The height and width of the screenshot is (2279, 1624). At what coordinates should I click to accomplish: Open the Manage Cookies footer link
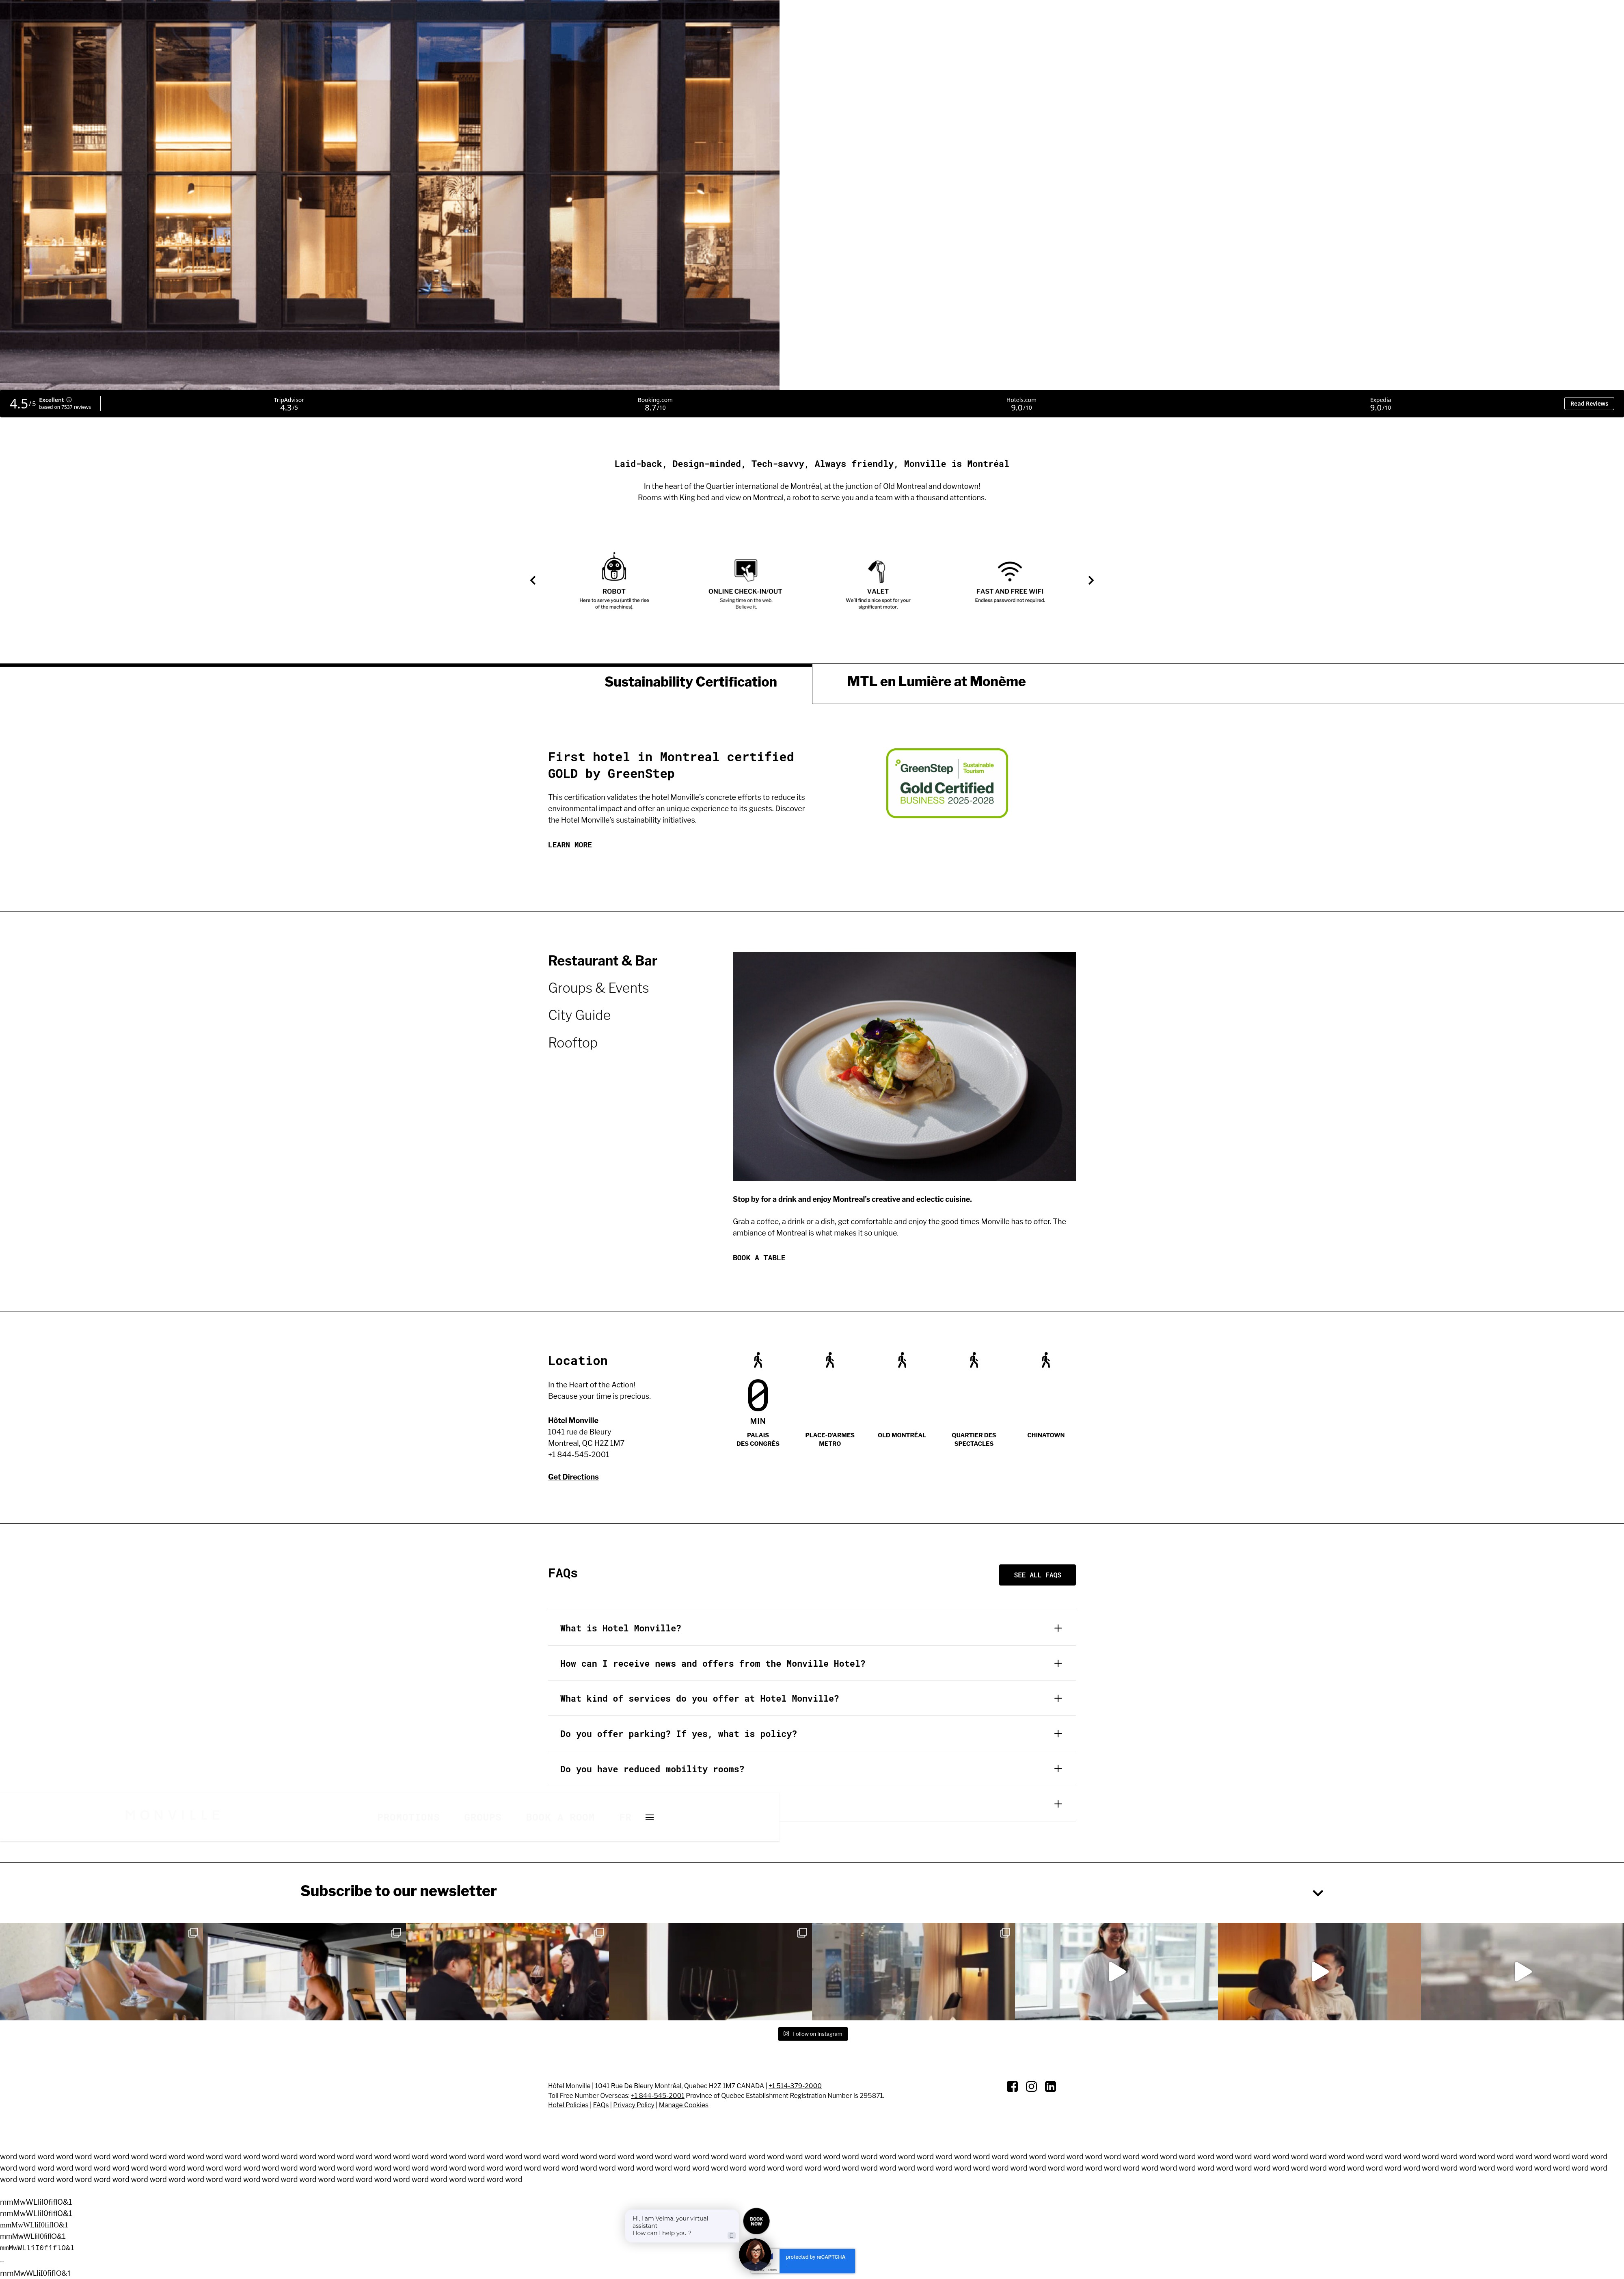click(683, 2105)
